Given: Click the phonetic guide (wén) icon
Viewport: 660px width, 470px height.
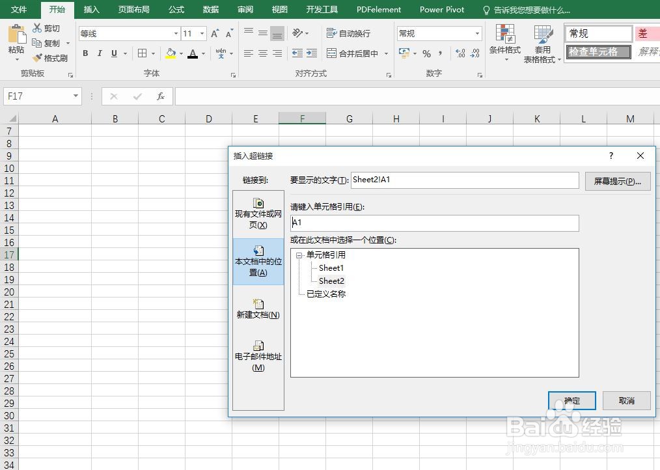Looking at the screenshot, I should [x=221, y=53].
